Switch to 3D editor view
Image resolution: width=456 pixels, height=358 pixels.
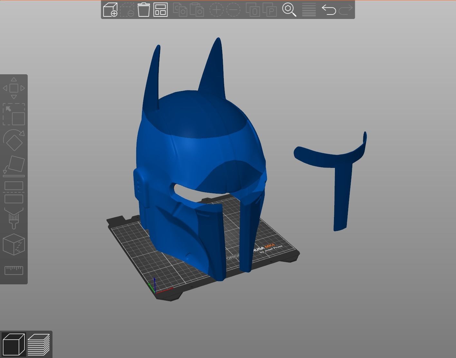tap(14, 344)
